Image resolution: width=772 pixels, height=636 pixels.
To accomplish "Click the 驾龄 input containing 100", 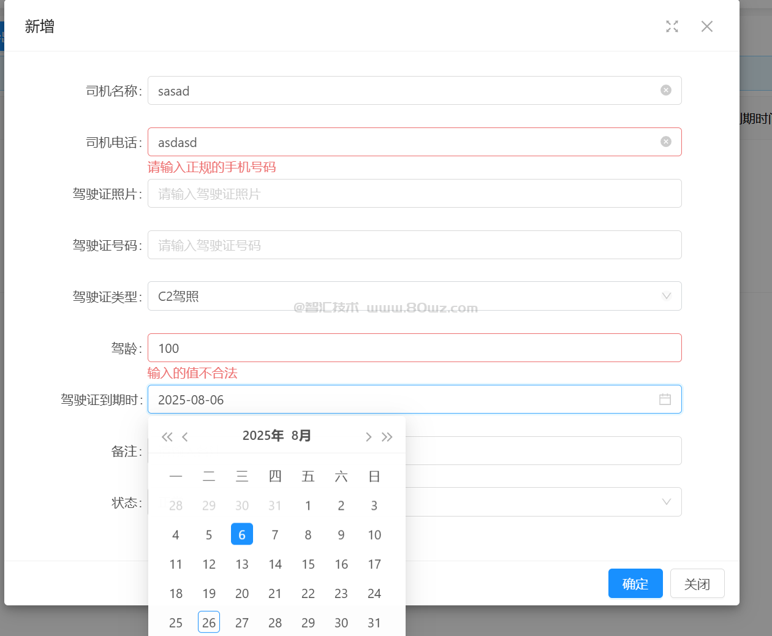I will coord(415,347).
